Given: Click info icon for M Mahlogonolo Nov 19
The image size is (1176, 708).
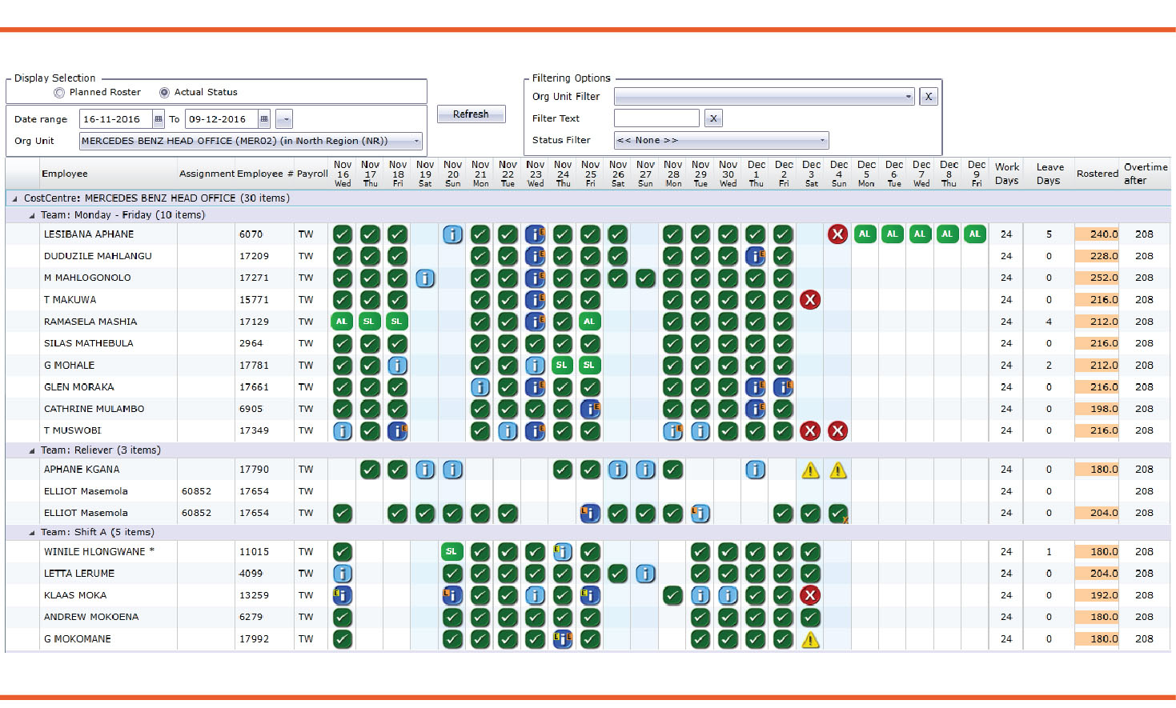Looking at the screenshot, I should tap(425, 278).
